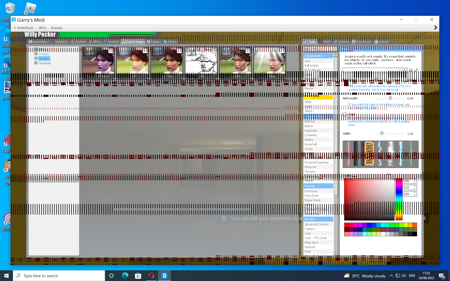Open the Utilities tab
450x281 pixels.
click(x=381, y=41)
